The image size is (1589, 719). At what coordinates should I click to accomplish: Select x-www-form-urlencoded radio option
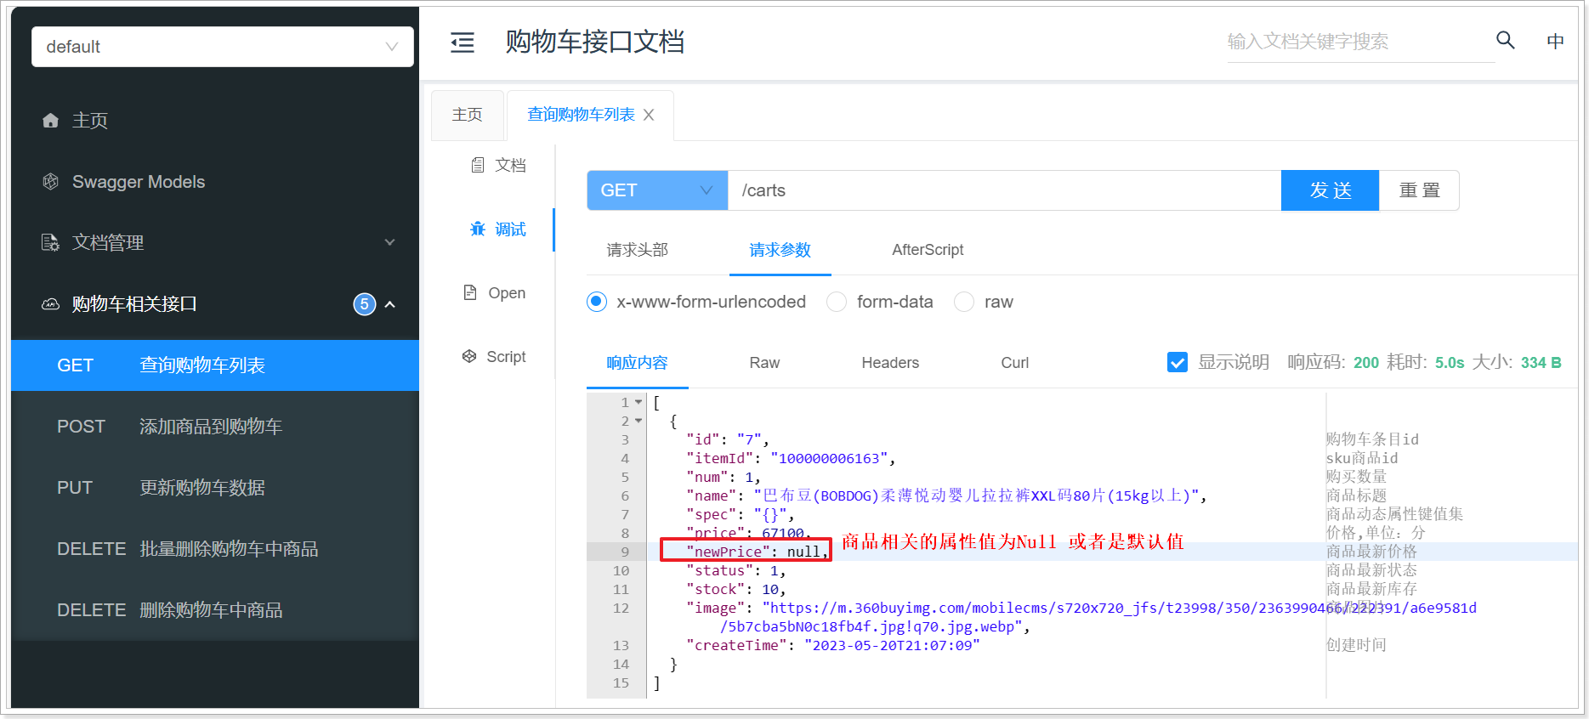pos(597,302)
